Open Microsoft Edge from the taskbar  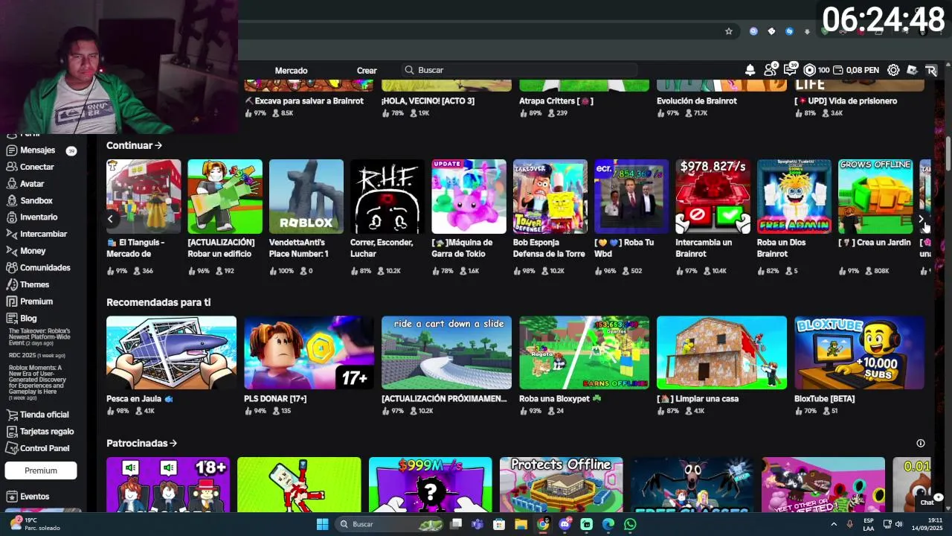608,524
